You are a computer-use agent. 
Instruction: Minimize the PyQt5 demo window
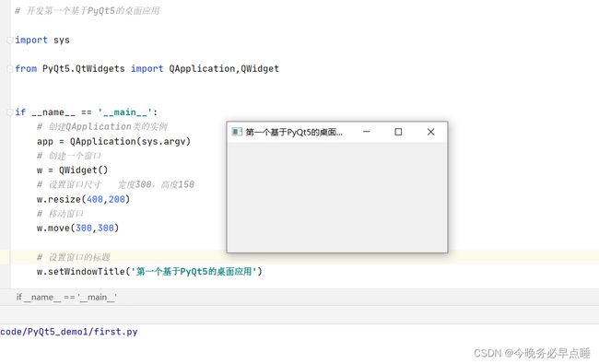coord(367,132)
